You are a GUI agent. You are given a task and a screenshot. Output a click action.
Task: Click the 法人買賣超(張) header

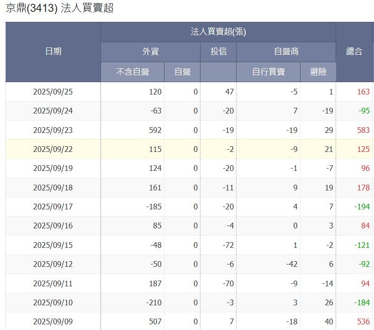click(218, 32)
